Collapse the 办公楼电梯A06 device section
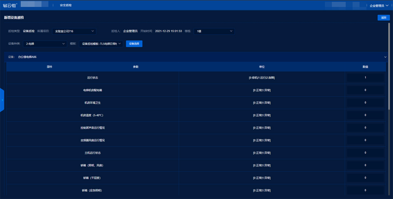The width and height of the screenshot is (393, 199). (x=385, y=57)
